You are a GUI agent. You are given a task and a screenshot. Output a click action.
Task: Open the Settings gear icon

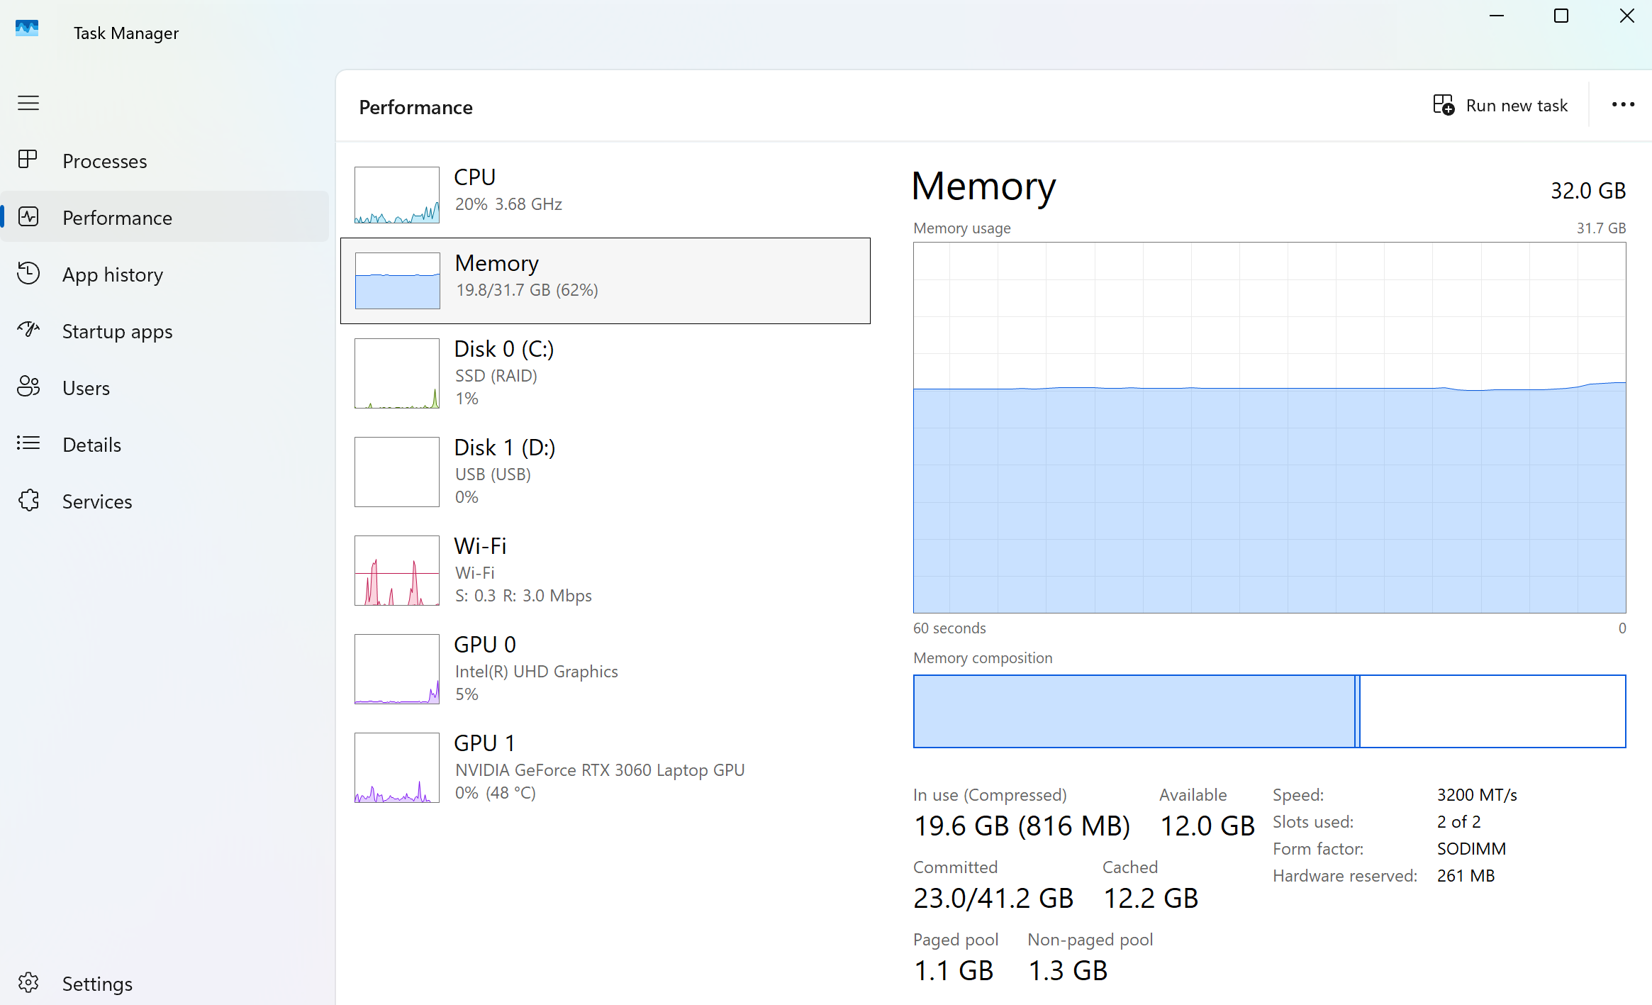[28, 983]
